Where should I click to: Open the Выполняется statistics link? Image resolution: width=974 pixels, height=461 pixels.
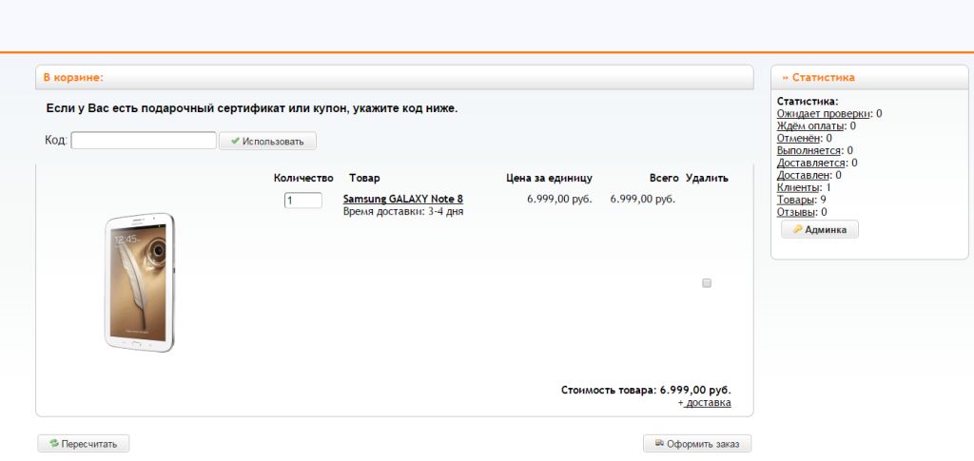808,150
